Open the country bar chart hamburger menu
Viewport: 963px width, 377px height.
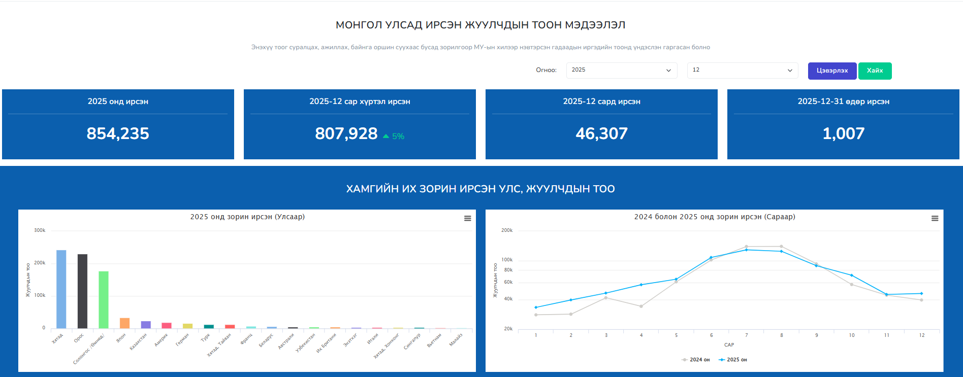click(x=467, y=218)
